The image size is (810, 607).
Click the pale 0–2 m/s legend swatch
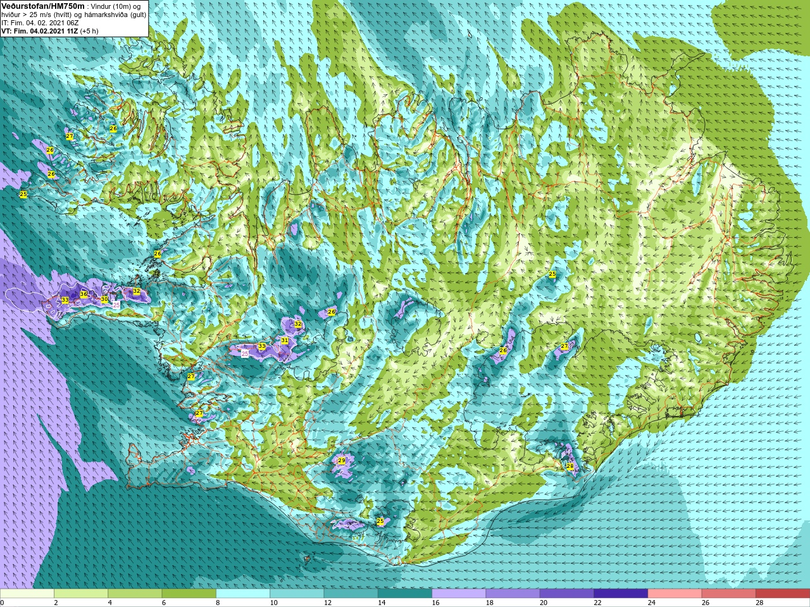click(27, 594)
